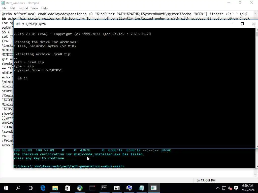Viewport: 258px width, 193px height.
Task: Click Notepad scrollbar up arrow
Action: pyautogui.click(x=255, y=13)
